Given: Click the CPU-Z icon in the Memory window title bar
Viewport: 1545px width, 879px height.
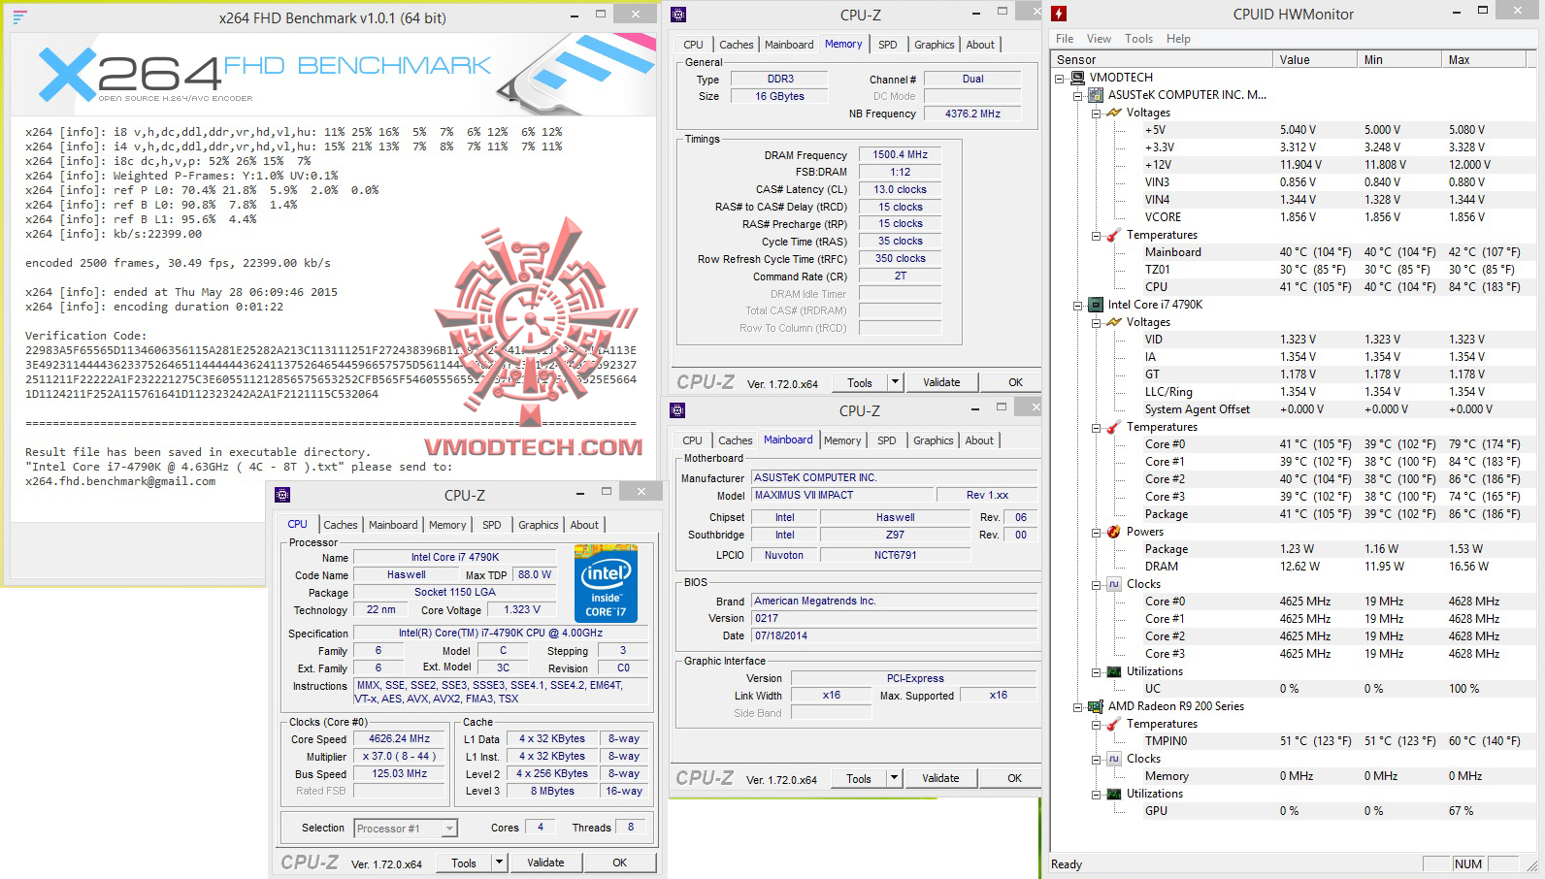Looking at the screenshot, I should tap(678, 15).
